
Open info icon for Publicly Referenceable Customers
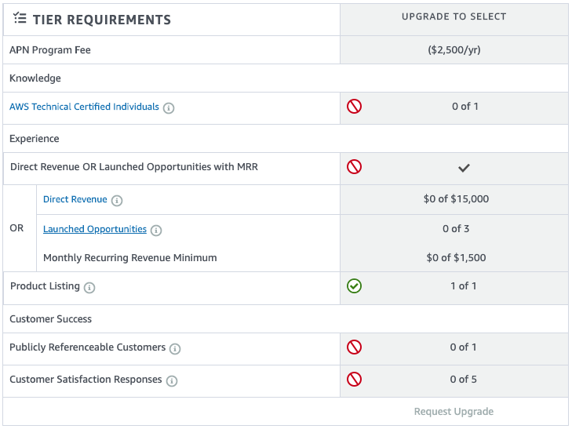click(175, 349)
